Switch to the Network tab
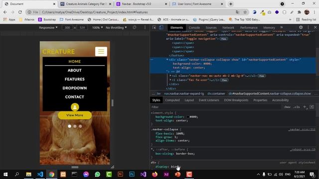This screenshot has height=179, width=319. tap(228, 28)
